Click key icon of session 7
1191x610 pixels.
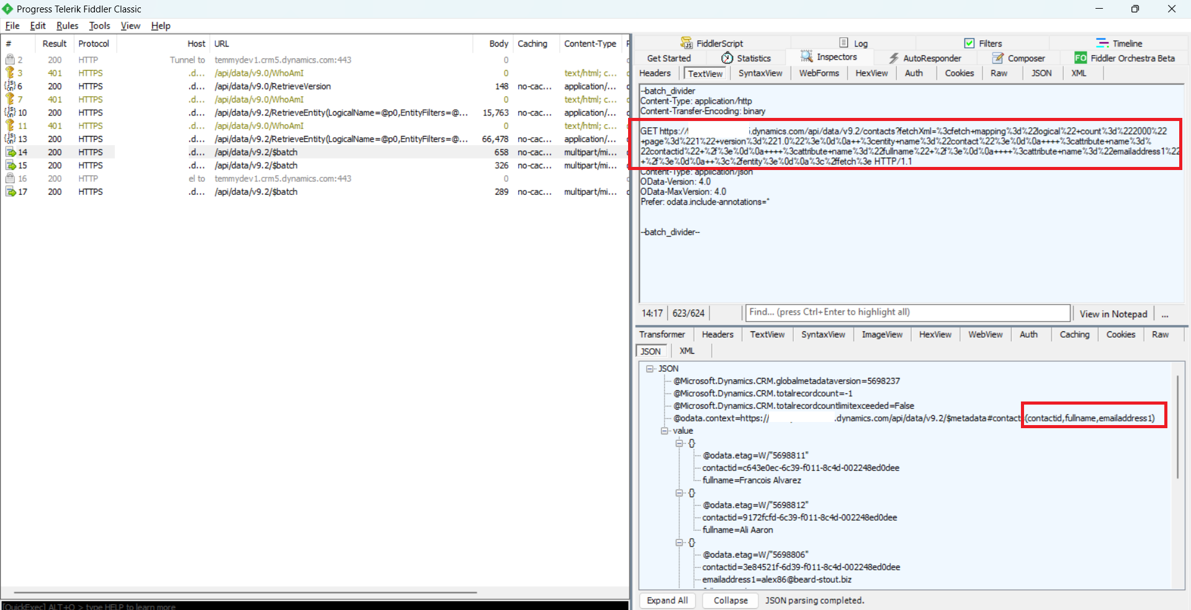10,99
